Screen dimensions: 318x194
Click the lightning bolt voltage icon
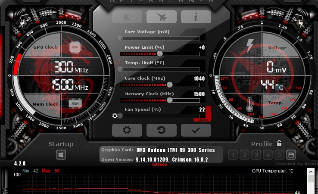click(x=250, y=45)
